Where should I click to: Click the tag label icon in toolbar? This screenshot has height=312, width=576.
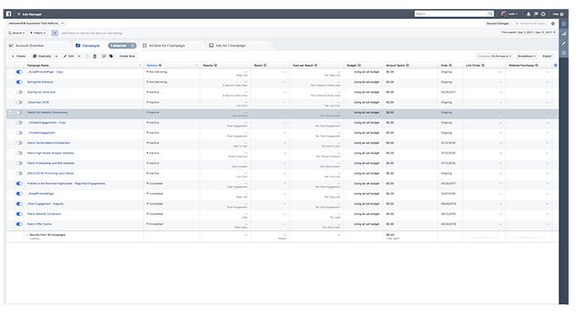point(111,57)
